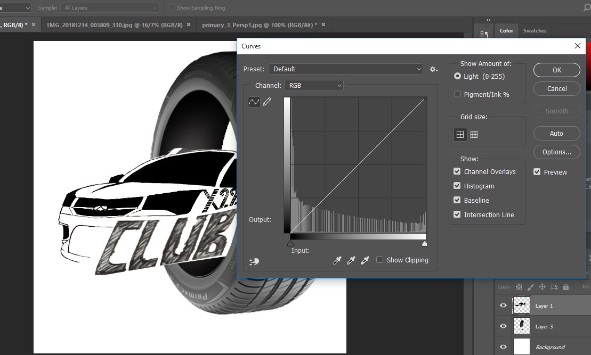Disable the Intersection Line checkbox
The image size is (591, 355).
point(457,214)
